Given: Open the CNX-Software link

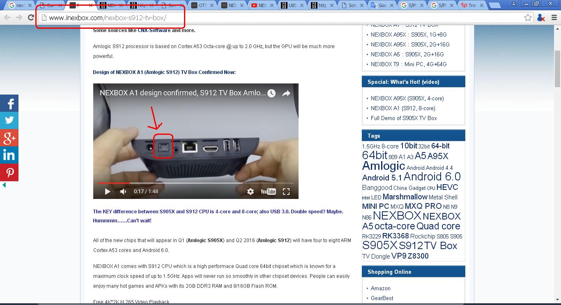Looking at the screenshot, I should 154,30.
